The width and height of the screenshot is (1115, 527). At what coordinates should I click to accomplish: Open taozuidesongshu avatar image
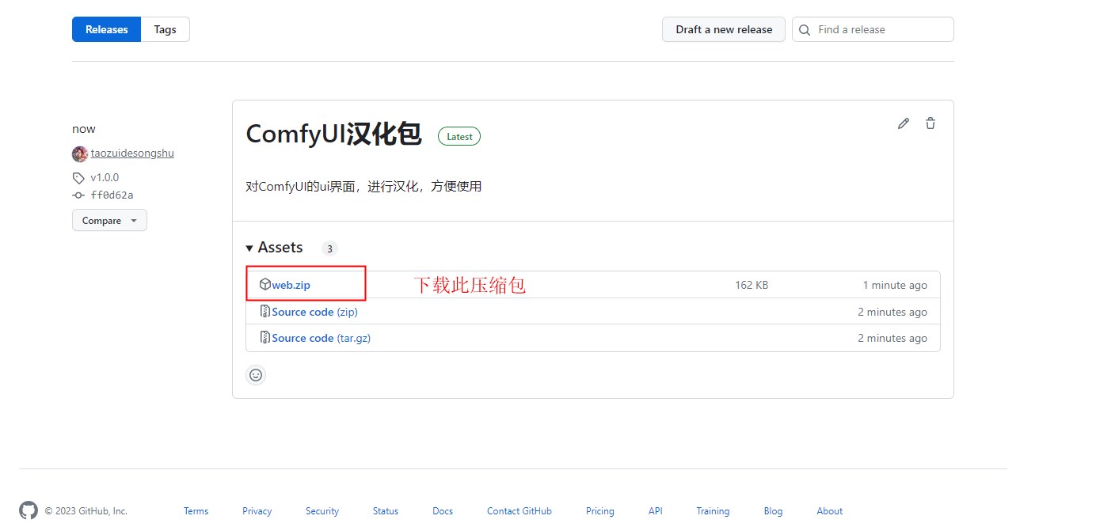(80, 154)
